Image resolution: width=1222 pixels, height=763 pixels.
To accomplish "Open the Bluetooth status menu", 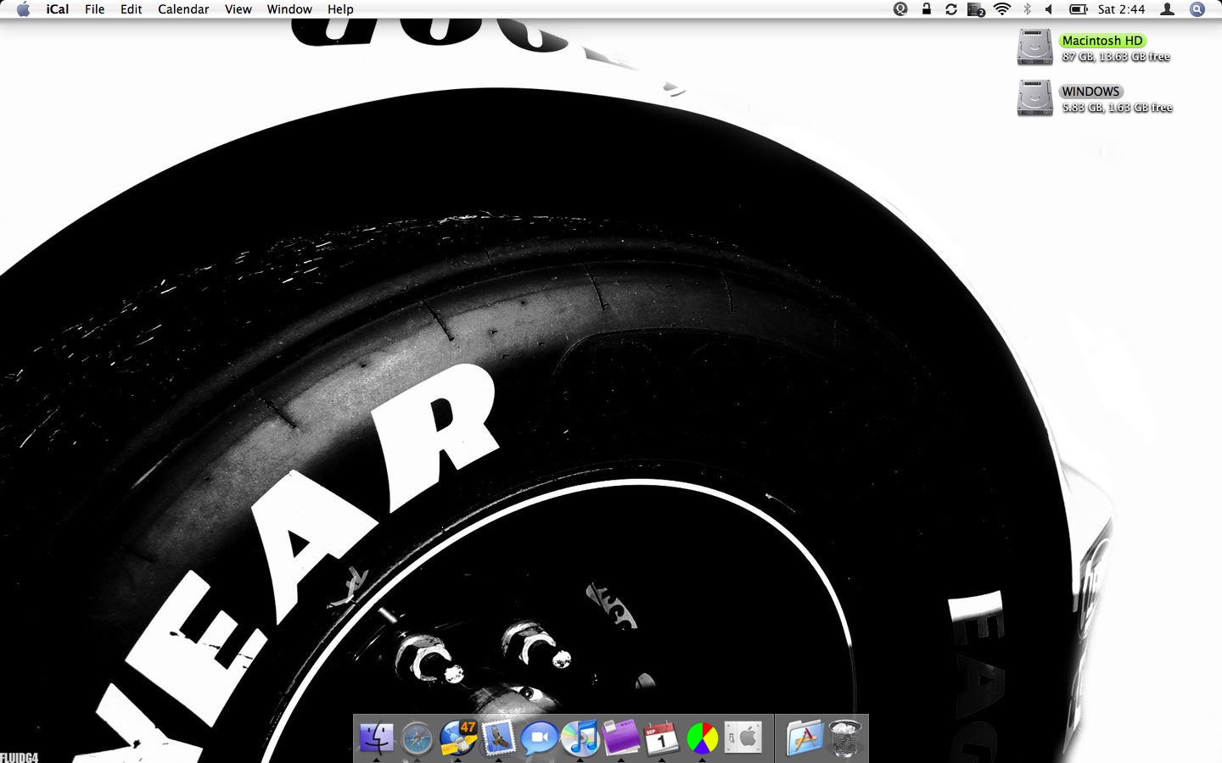I will point(1027,9).
